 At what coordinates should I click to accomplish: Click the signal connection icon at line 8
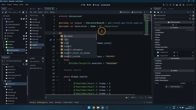tap(51, 40)
